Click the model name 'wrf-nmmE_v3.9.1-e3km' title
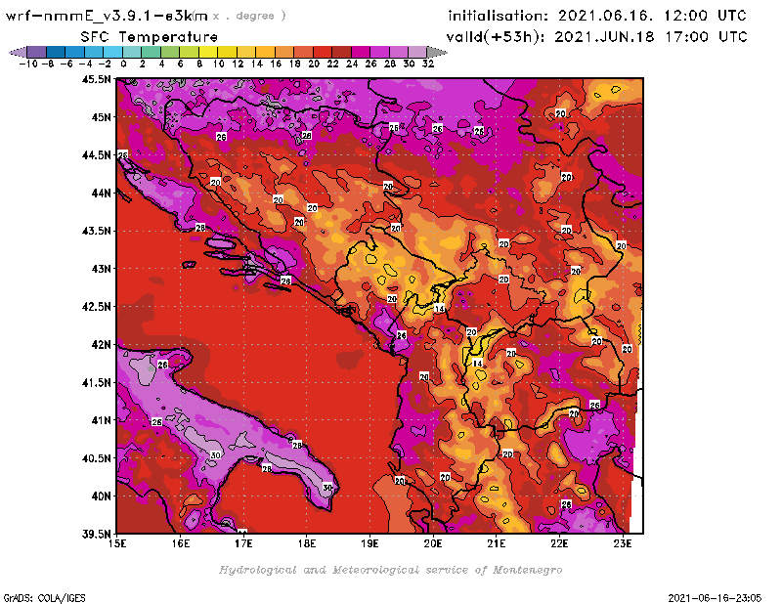This screenshot has width=782, height=604. click(x=107, y=16)
